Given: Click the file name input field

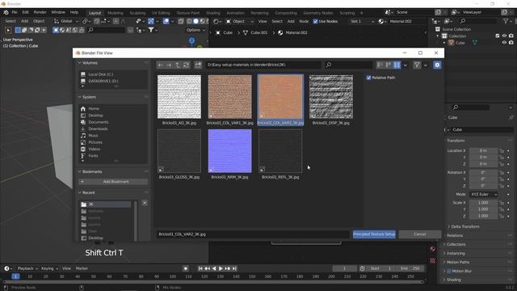Looking at the screenshot, I should click(x=253, y=234).
